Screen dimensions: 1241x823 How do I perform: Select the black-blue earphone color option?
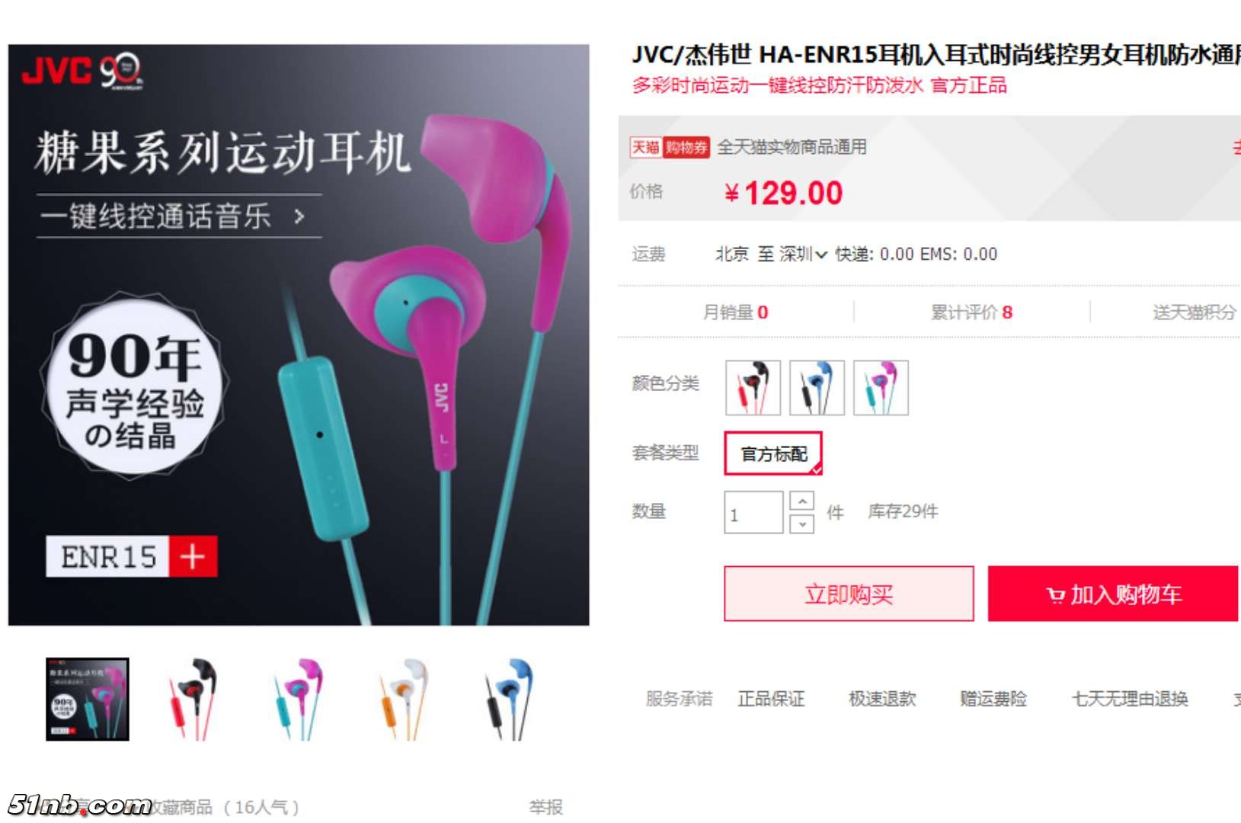[817, 388]
